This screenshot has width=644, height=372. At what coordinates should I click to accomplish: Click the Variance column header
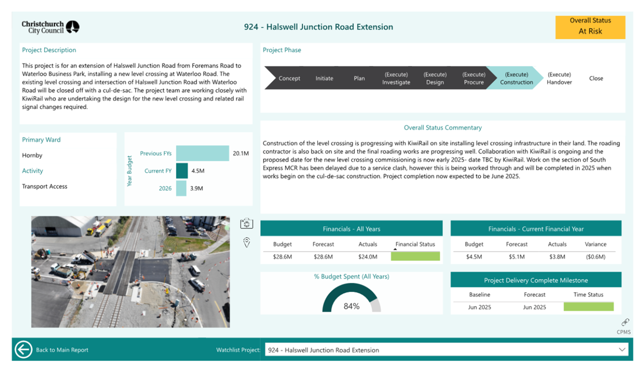[596, 244]
